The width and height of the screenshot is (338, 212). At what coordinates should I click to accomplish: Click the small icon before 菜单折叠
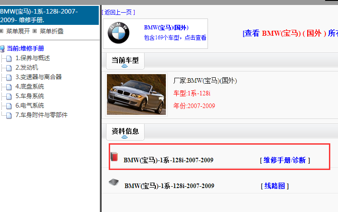click(34, 31)
